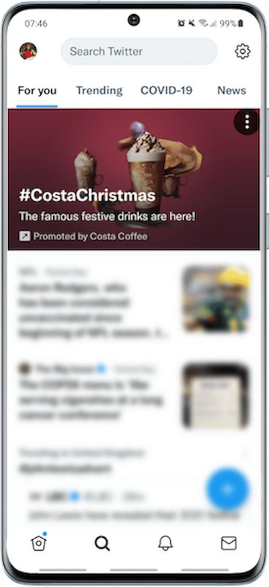This screenshot has width=269, height=587.
Task: Select the search magnifier in bottom bar
Action: point(102,543)
